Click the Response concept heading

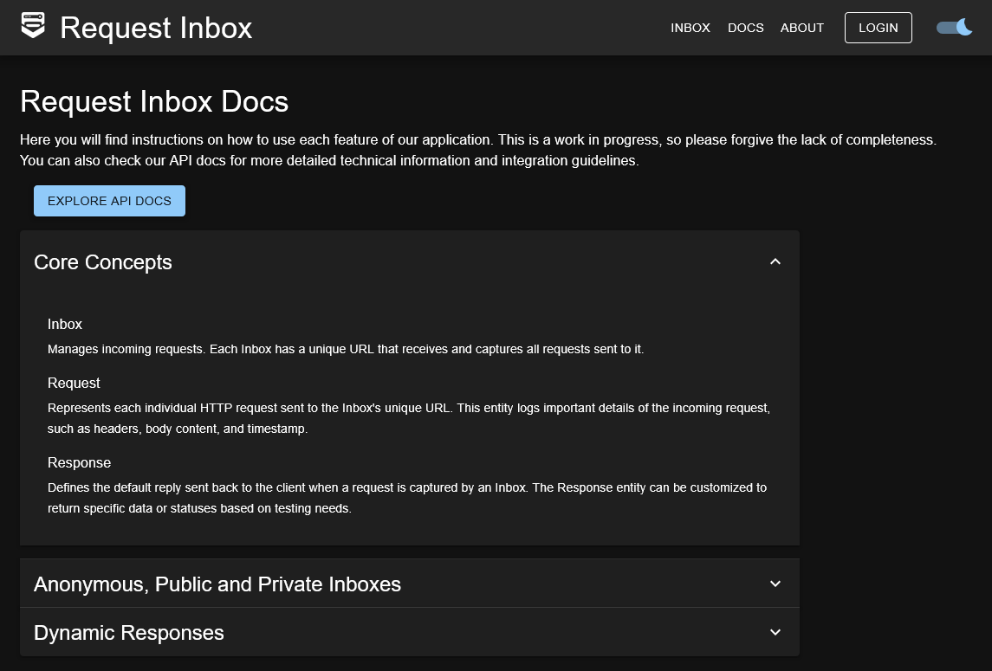click(x=79, y=462)
